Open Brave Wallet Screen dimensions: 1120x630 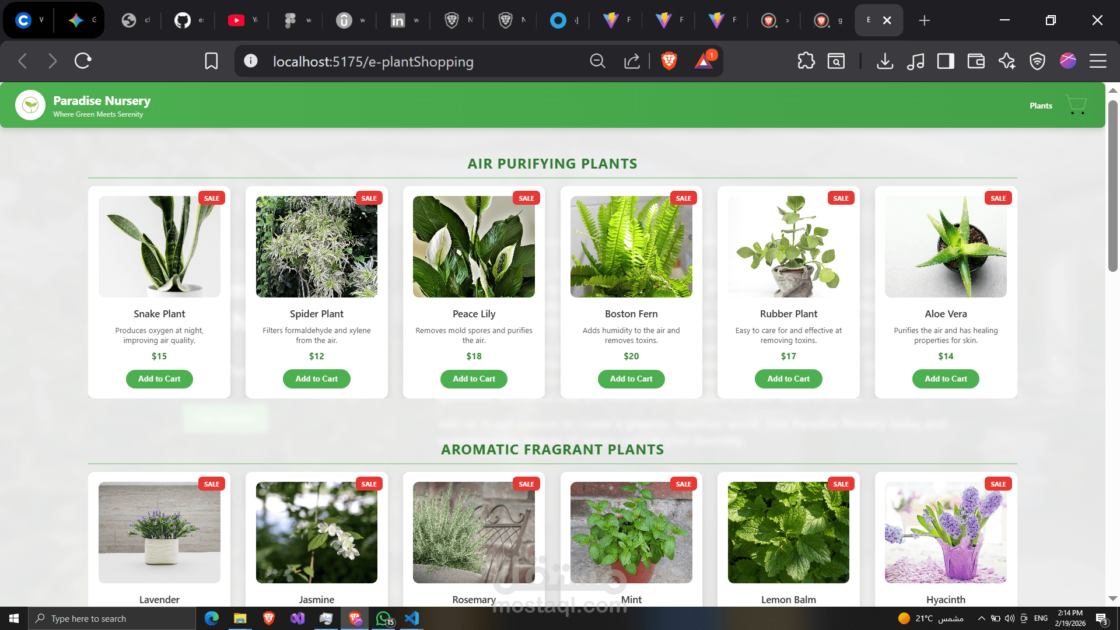click(976, 61)
